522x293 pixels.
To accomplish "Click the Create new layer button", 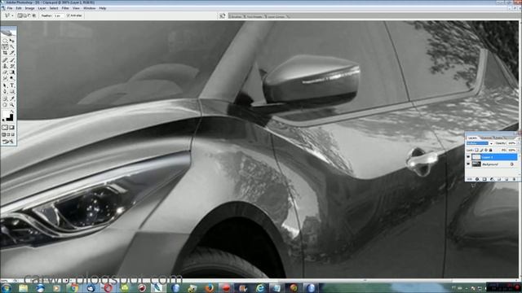I will (507, 179).
